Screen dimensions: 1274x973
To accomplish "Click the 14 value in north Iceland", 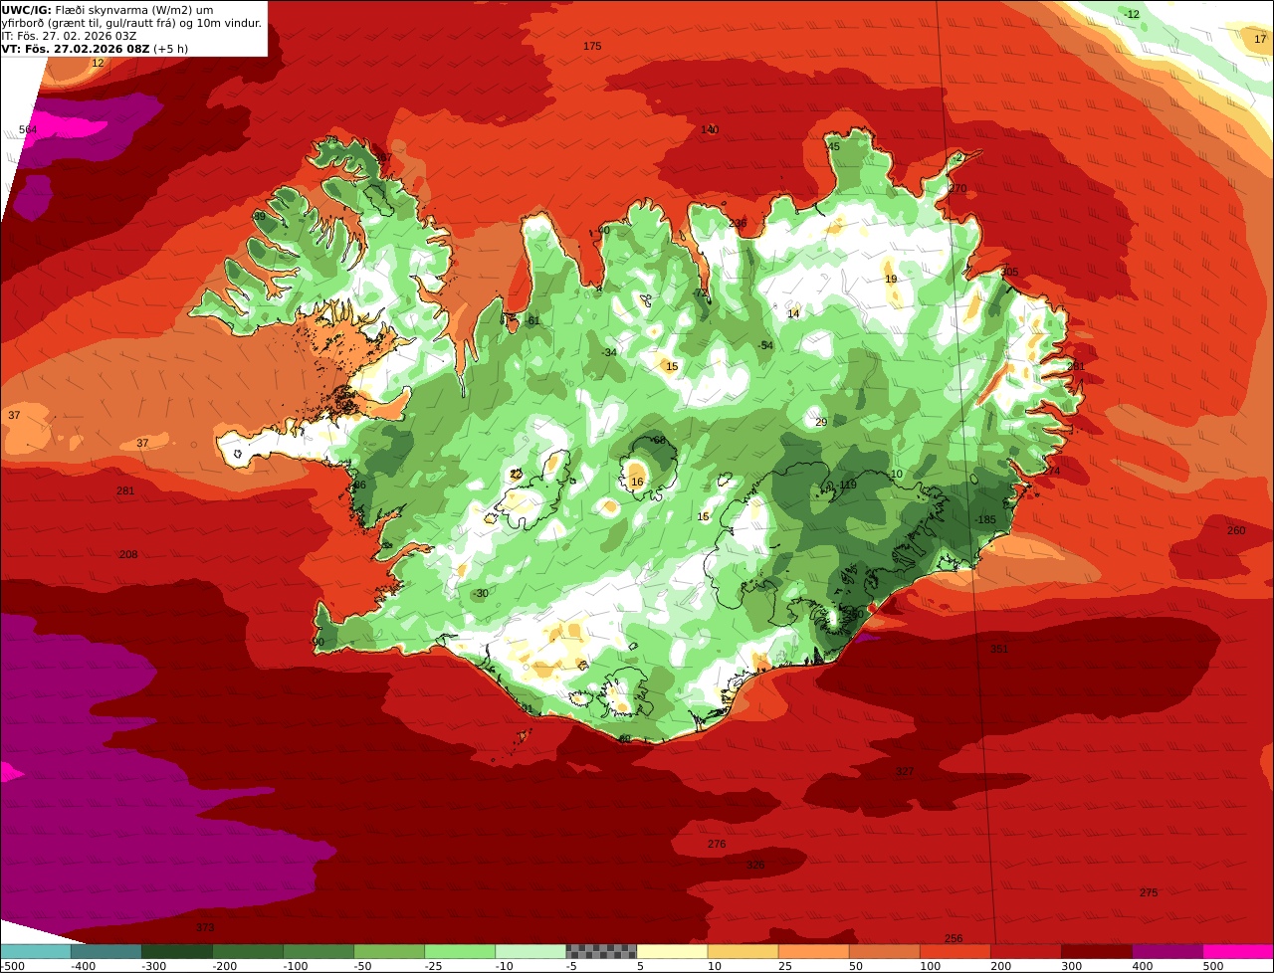I will coord(793,314).
